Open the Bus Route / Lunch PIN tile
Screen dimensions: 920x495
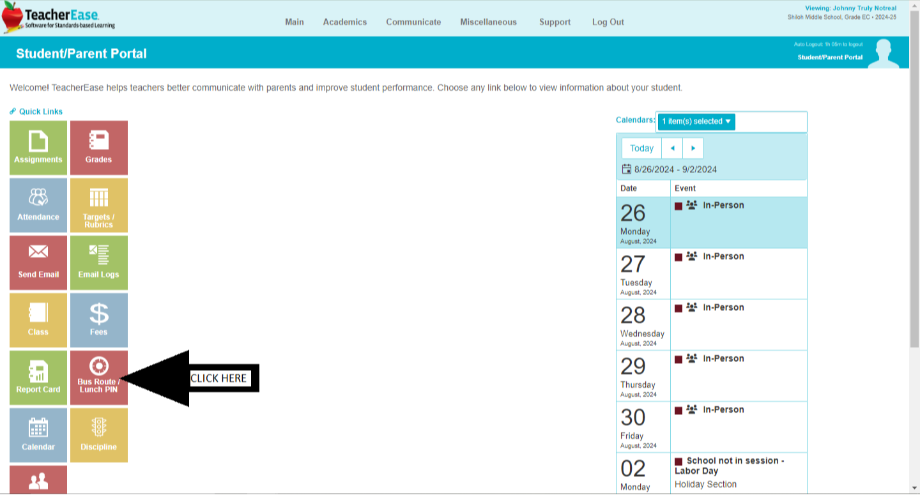click(99, 377)
